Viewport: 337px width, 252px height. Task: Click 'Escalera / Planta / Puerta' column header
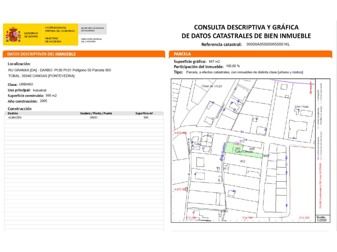pos(96,113)
